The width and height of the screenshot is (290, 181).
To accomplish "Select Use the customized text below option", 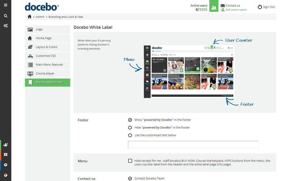I will [130, 135].
